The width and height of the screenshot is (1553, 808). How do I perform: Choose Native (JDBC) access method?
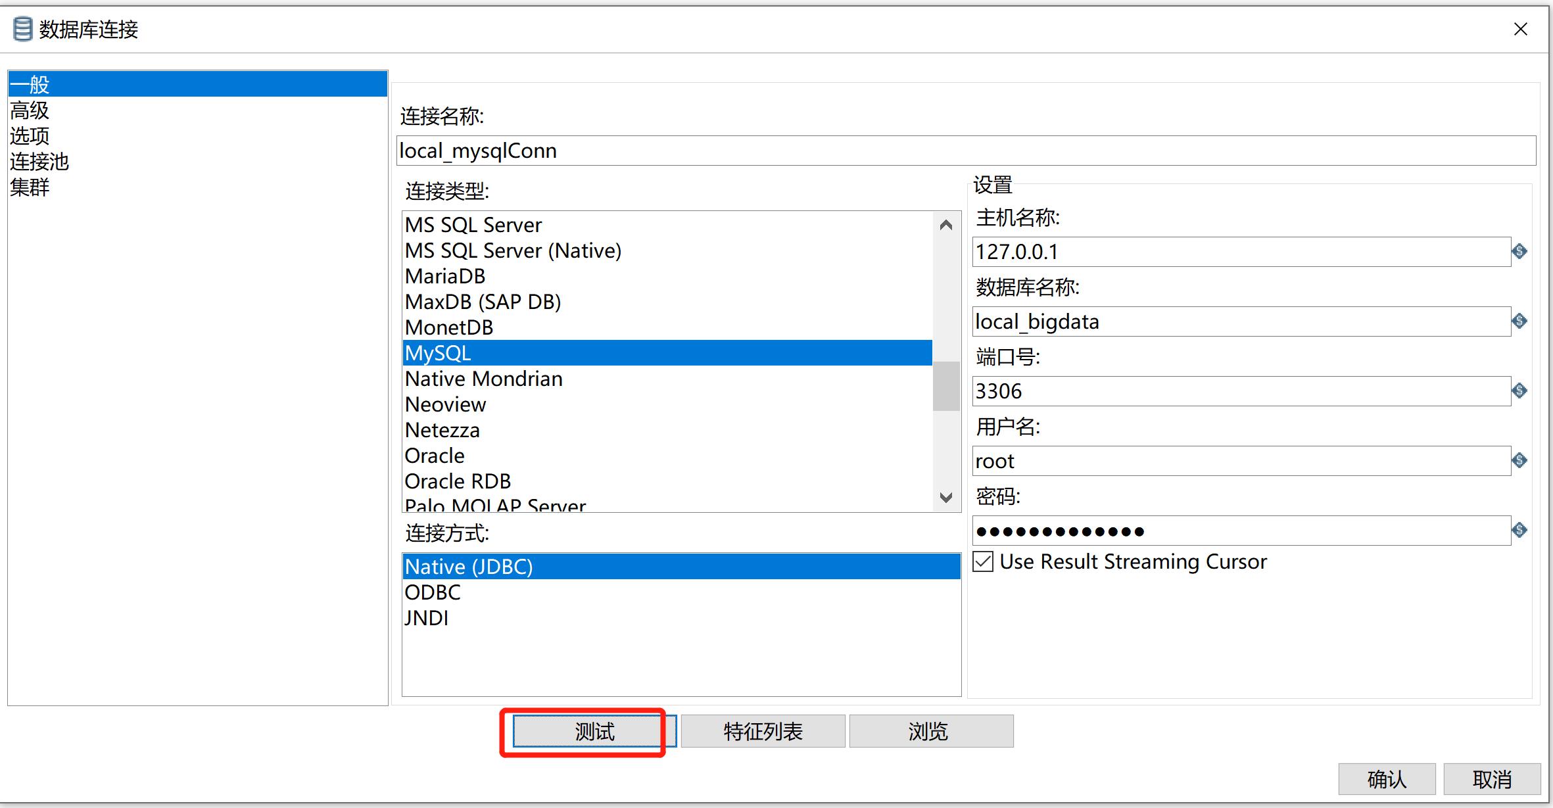[681, 566]
